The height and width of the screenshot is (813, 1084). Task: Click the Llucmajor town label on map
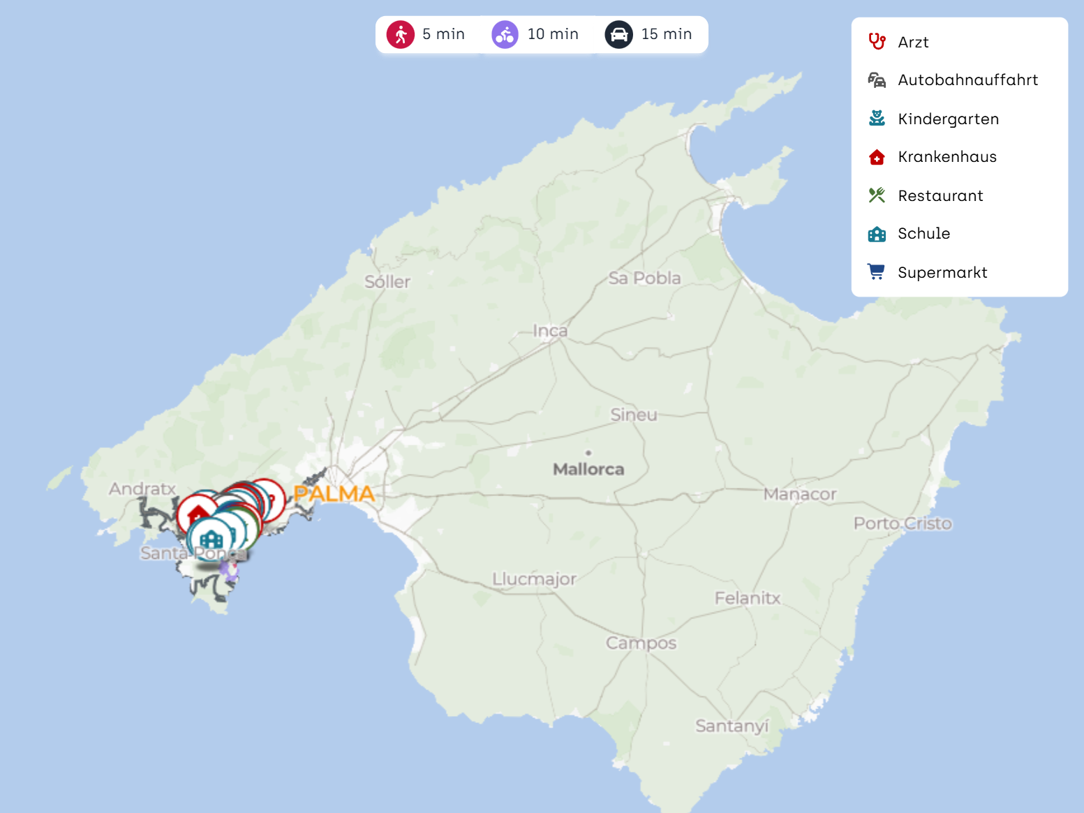click(x=534, y=579)
